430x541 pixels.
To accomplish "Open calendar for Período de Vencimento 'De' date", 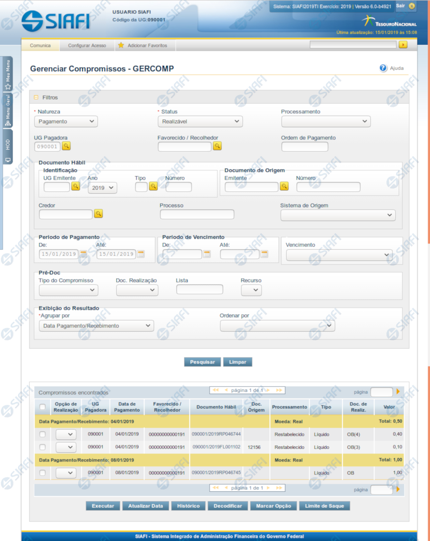I will click(x=207, y=254).
